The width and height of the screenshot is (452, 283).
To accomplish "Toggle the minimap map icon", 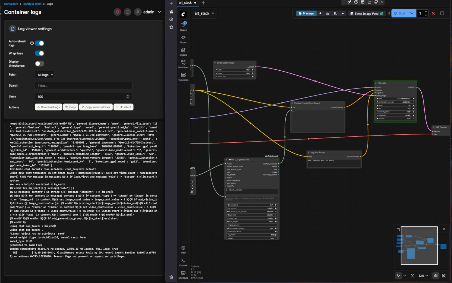I will [436, 276].
